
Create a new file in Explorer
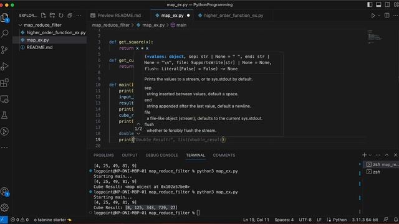pyautogui.click(x=43, y=16)
